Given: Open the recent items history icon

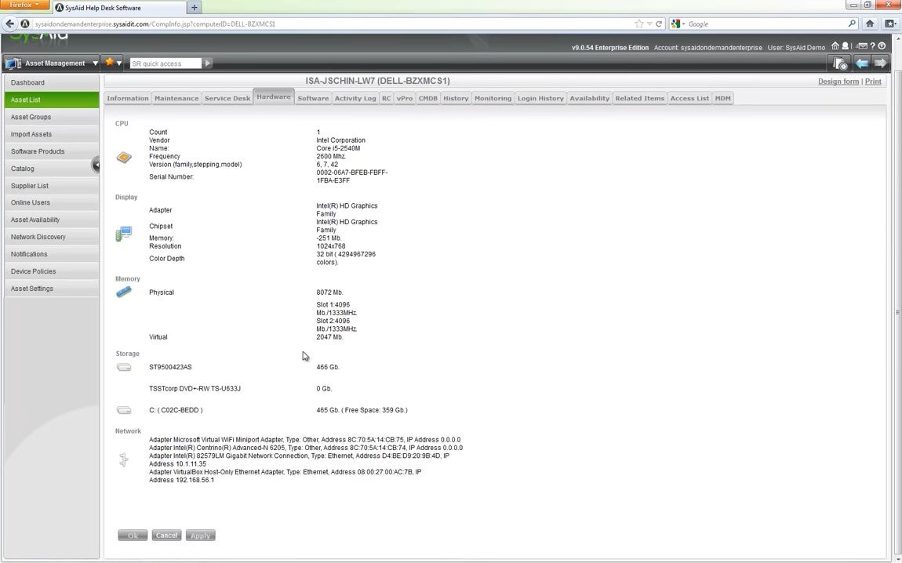Looking at the screenshot, I should tap(839, 63).
